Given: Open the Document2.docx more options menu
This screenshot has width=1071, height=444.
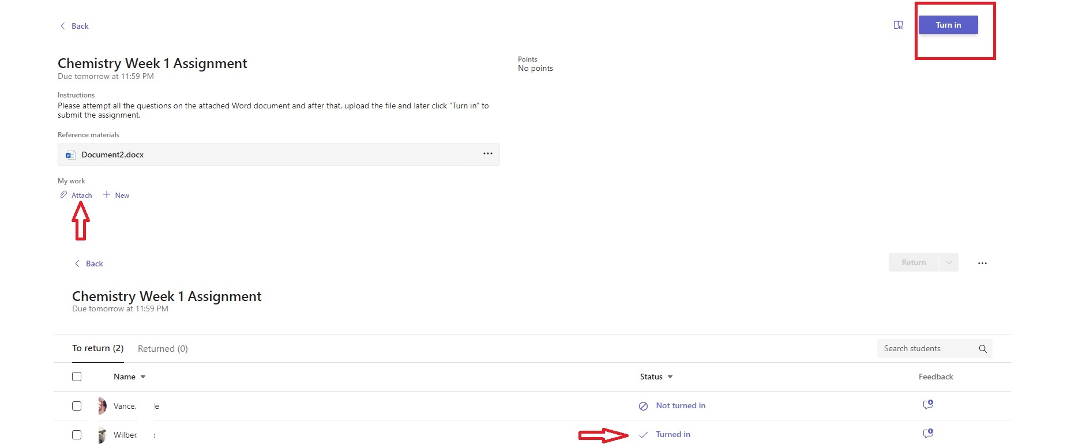Looking at the screenshot, I should [488, 153].
